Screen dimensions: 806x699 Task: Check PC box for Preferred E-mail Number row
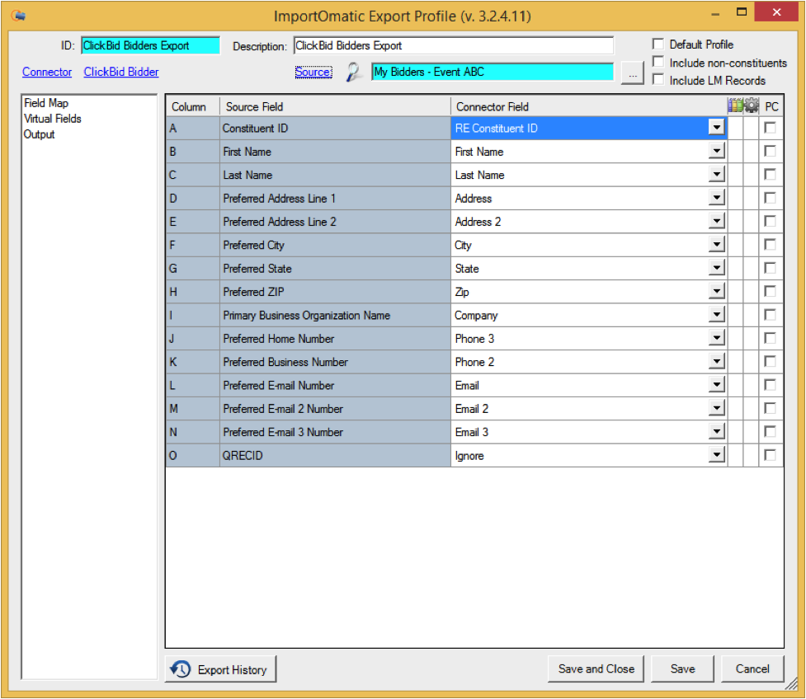(770, 385)
